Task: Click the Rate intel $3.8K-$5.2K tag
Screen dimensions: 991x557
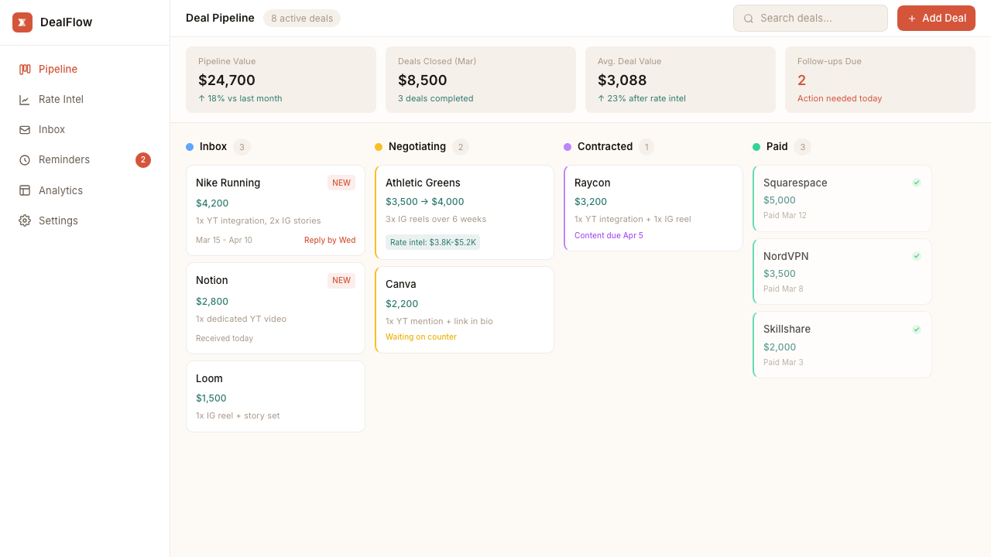Action: pyautogui.click(x=433, y=242)
